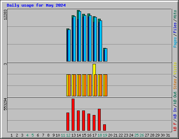Click day 5 on the date axis
Image resolution: width=179 pixels, height=139 pixels.
[33, 135]
